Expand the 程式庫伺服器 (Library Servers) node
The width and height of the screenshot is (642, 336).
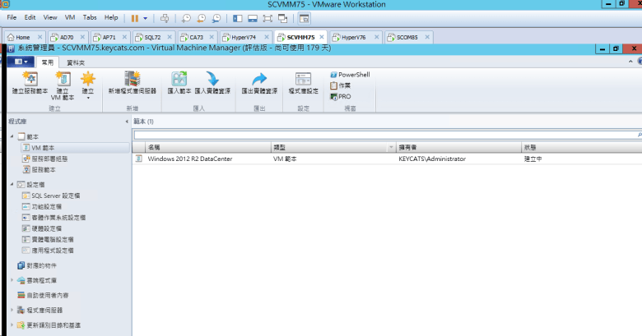pyautogui.click(x=12, y=310)
